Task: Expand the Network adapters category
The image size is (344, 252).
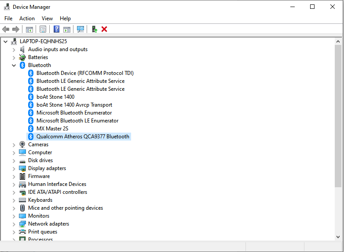Action: click(14, 224)
